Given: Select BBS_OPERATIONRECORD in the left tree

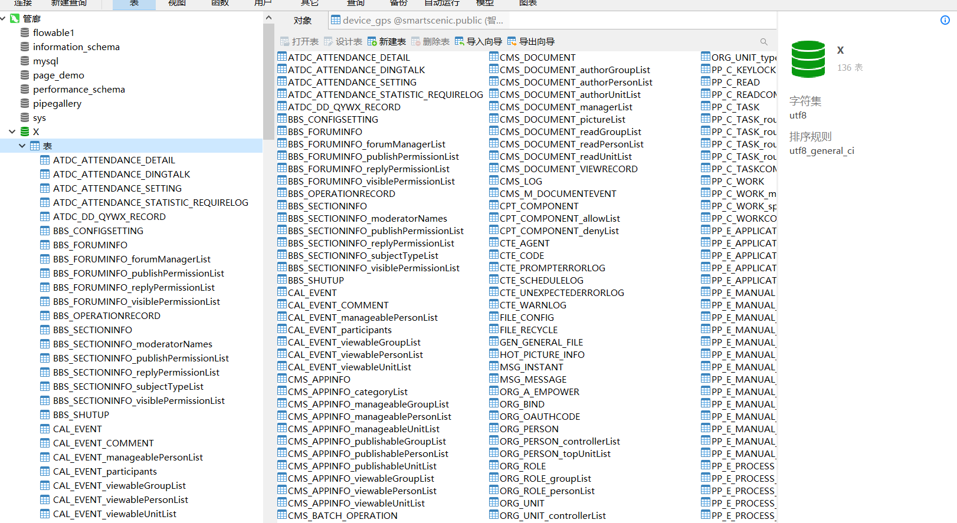Looking at the screenshot, I should point(107,315).
